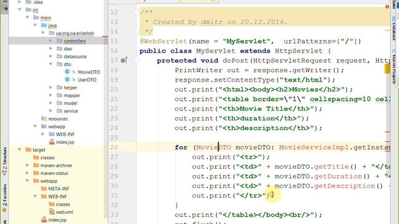Click index.jsp file icon under target

pos(44,220)
